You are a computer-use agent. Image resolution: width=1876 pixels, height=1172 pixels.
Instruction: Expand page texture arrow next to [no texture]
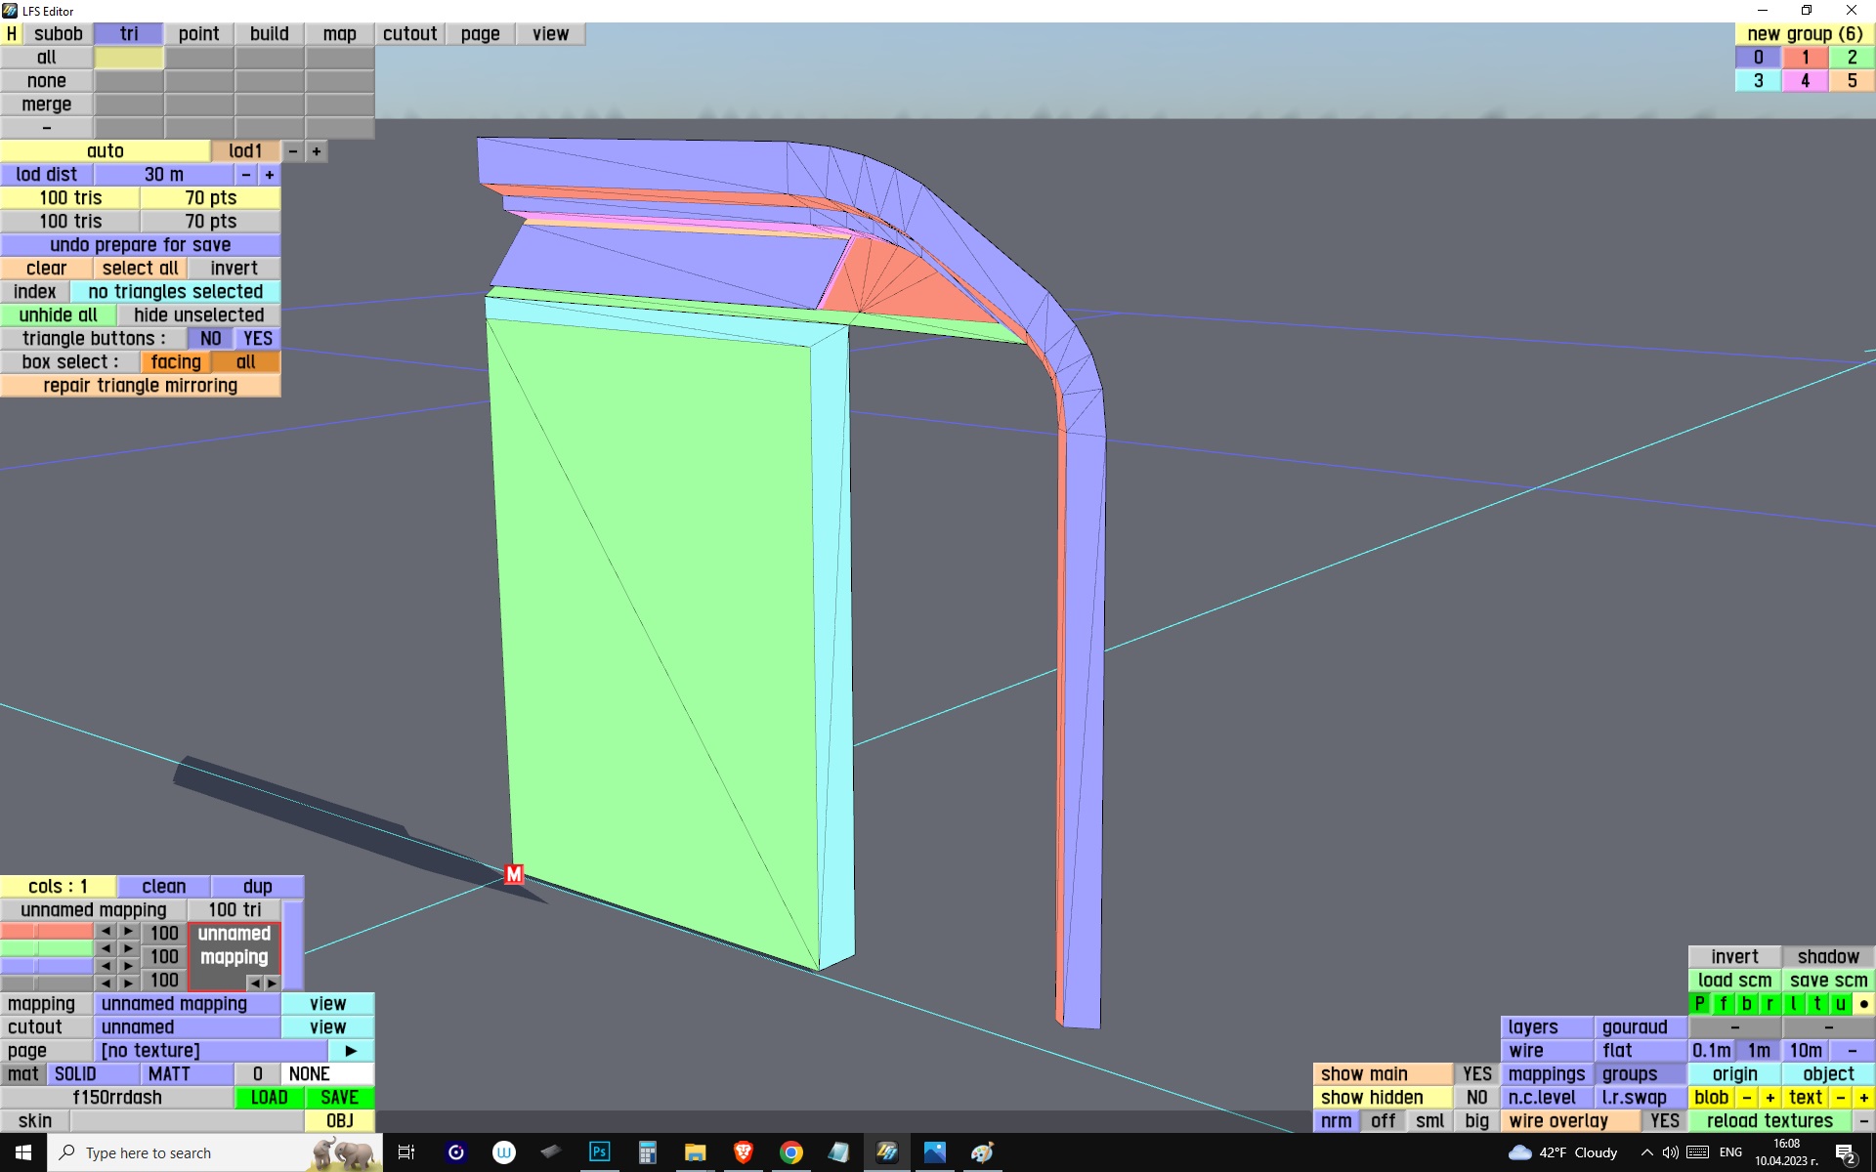click(x=351, y=1051)
